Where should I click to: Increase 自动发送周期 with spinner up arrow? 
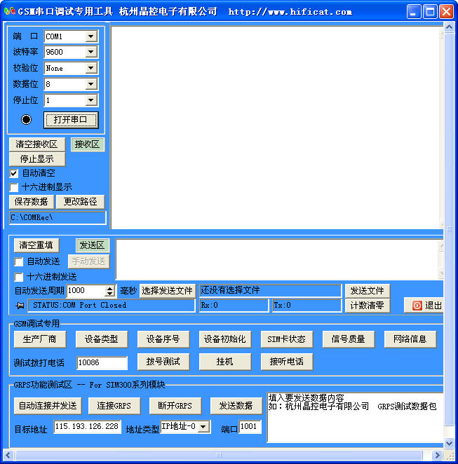point(110,288)
